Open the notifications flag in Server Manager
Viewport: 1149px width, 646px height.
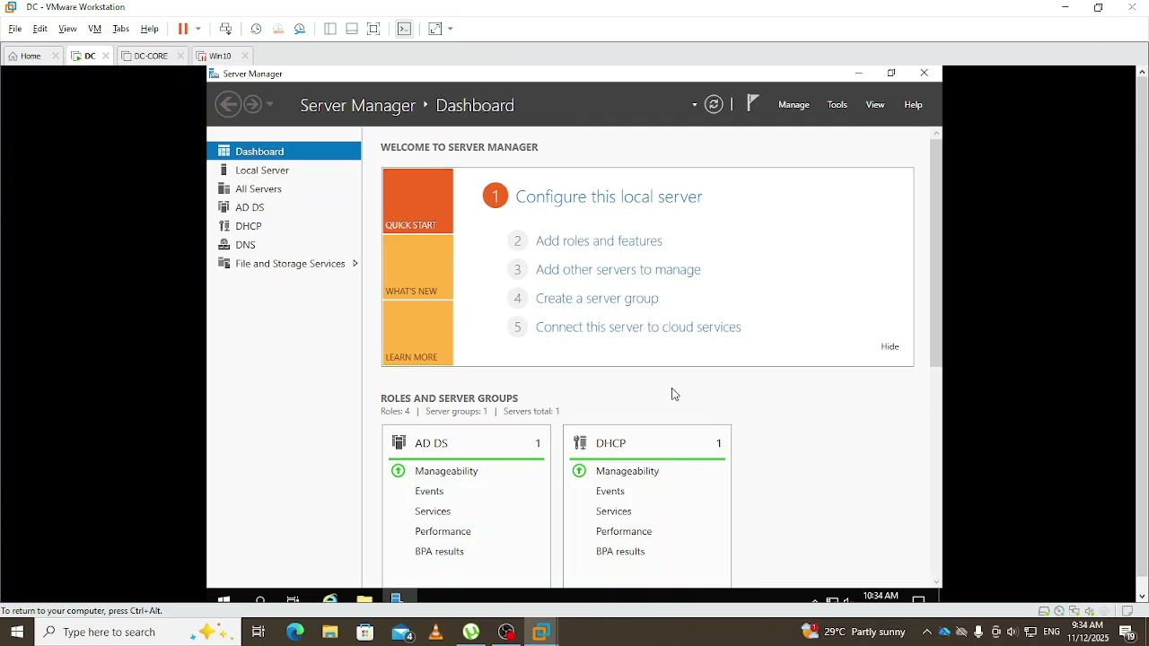(753, 104)
